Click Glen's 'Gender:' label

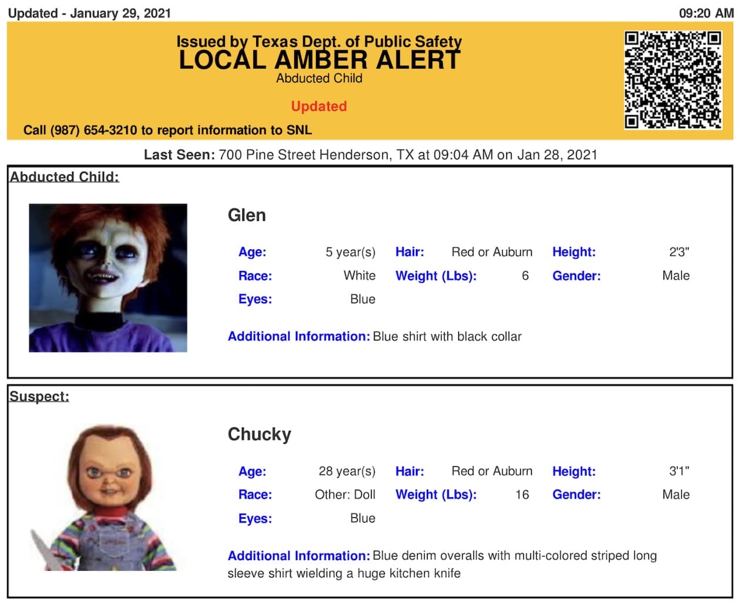577,276
